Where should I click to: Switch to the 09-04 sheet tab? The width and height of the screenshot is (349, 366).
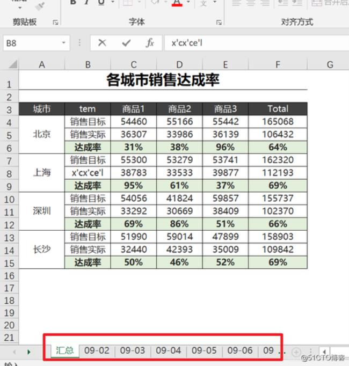[168, 350]
